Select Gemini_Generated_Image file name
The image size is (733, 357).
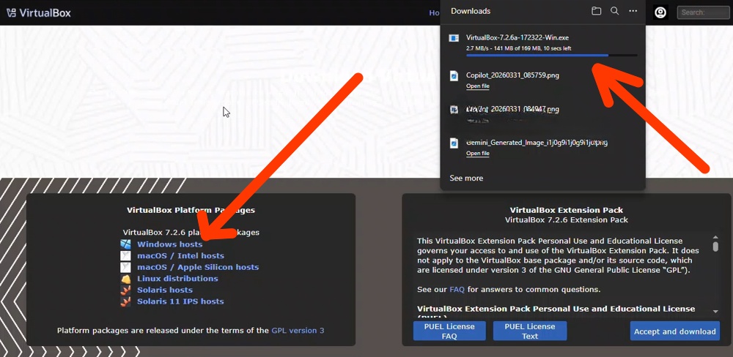[537, 143]
